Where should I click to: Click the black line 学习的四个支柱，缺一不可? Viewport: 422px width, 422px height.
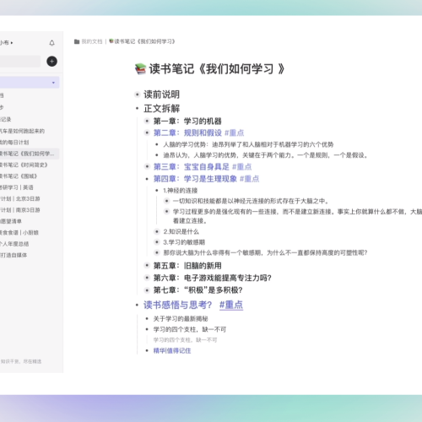[190, 329]
